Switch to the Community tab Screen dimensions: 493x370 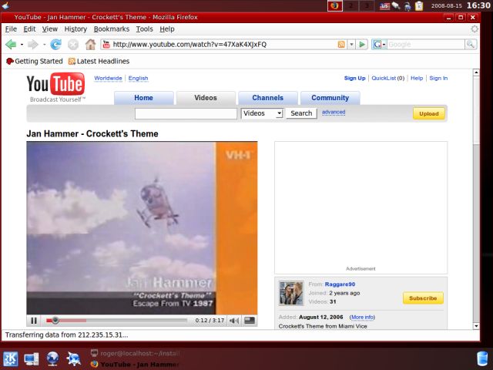(x=330, y=98)
